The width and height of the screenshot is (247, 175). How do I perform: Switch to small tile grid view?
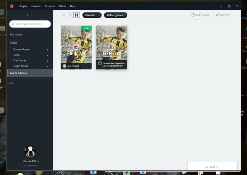tap(64, 15)
